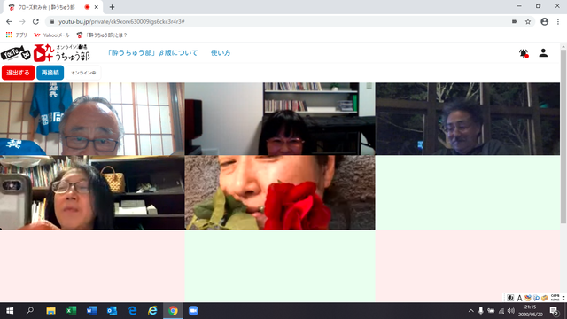567x319 pixels.
Task: Open Chrome three-dot menu
Action: coord(558,21)
